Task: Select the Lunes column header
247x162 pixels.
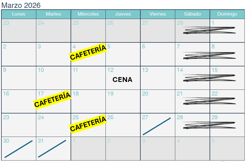Action: pos(19,14)
